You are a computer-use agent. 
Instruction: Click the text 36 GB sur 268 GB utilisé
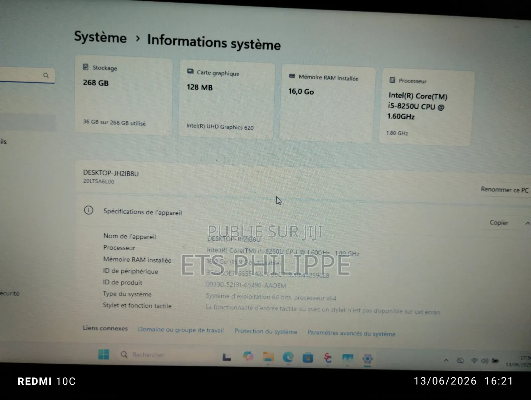coord(114,122)
